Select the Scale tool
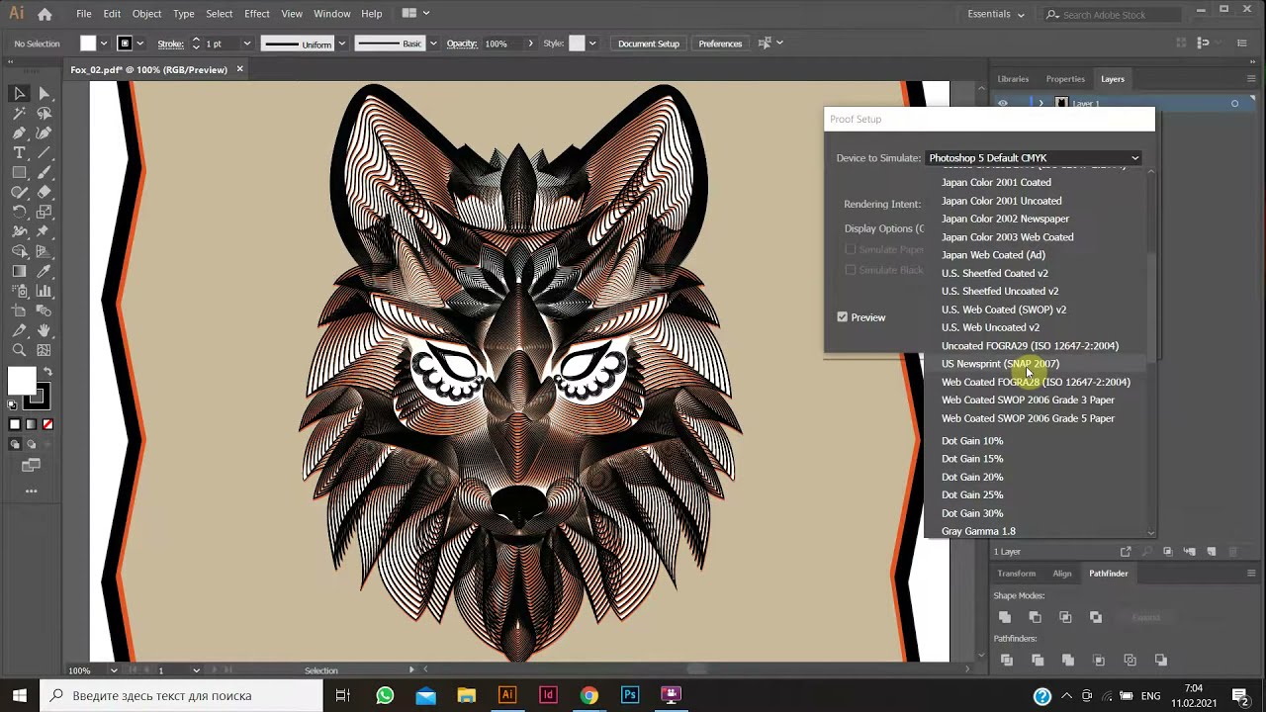The image size is (1266, 712). click(44, 213)
